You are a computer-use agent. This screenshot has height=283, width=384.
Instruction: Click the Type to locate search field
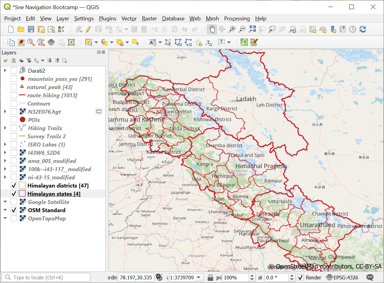pyautogui.click(x=46, y=277)
